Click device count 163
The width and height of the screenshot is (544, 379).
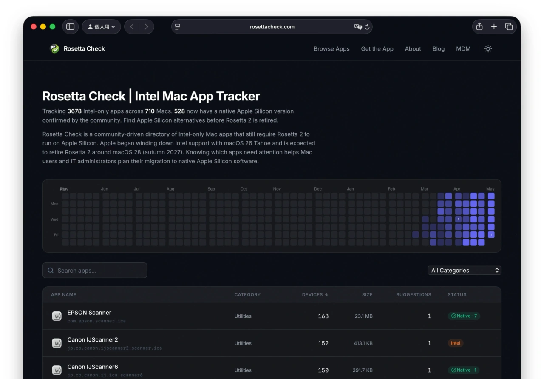pos(323,316)
